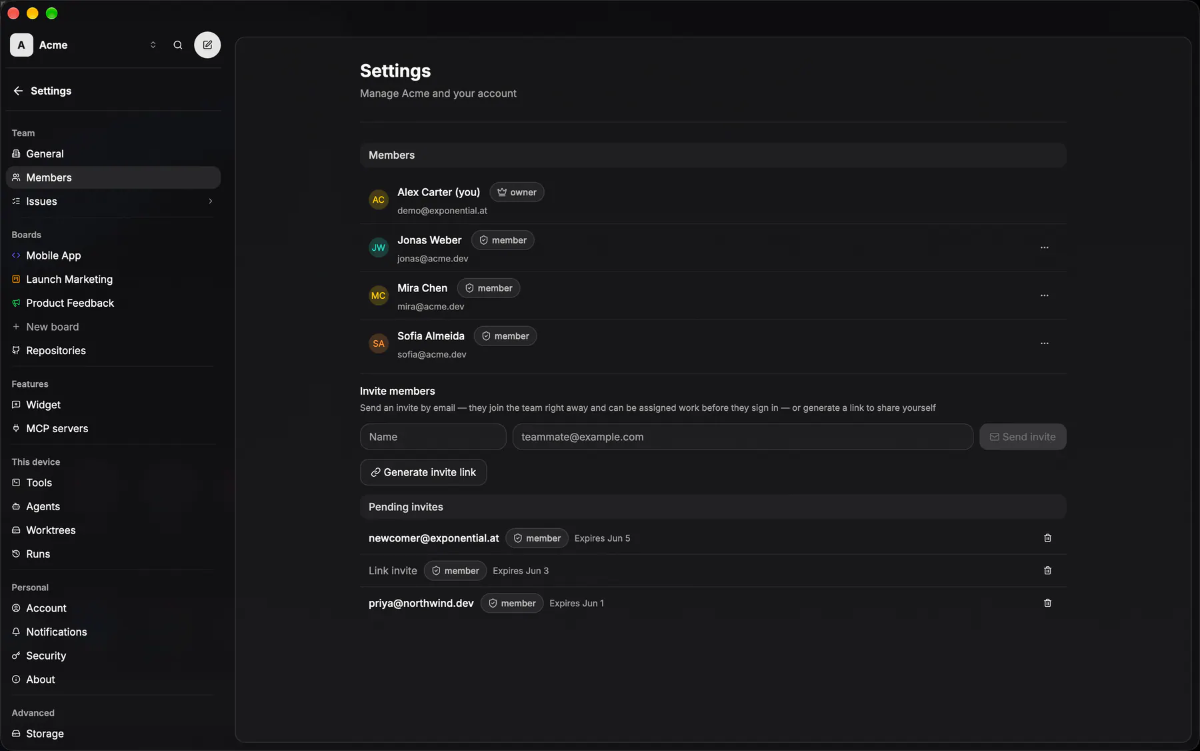1200x751 pixels.
Task: Click the SA avatar for Sofia Almeida
Action: [379, 344]
